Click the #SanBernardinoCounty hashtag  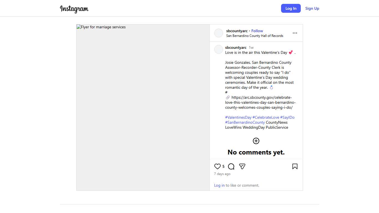pos(245,122)
